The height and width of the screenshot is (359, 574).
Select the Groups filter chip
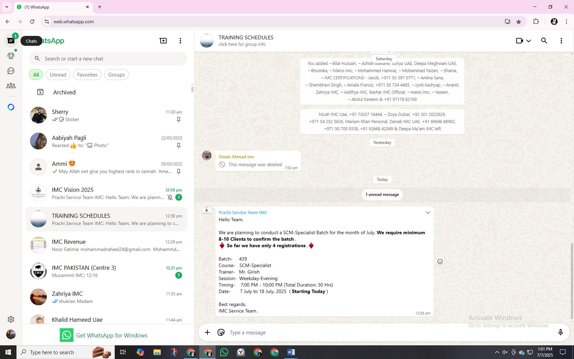coord(117,75)
